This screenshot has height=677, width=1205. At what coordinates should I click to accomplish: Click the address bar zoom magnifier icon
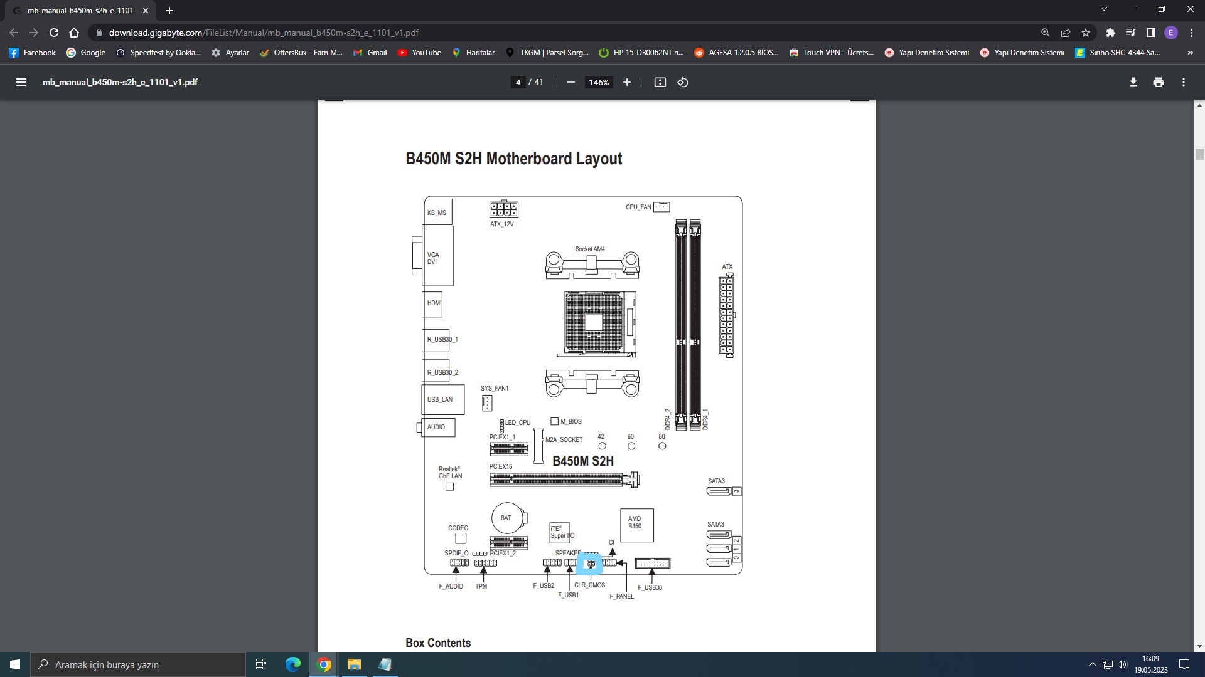[x=1045, y=33]
